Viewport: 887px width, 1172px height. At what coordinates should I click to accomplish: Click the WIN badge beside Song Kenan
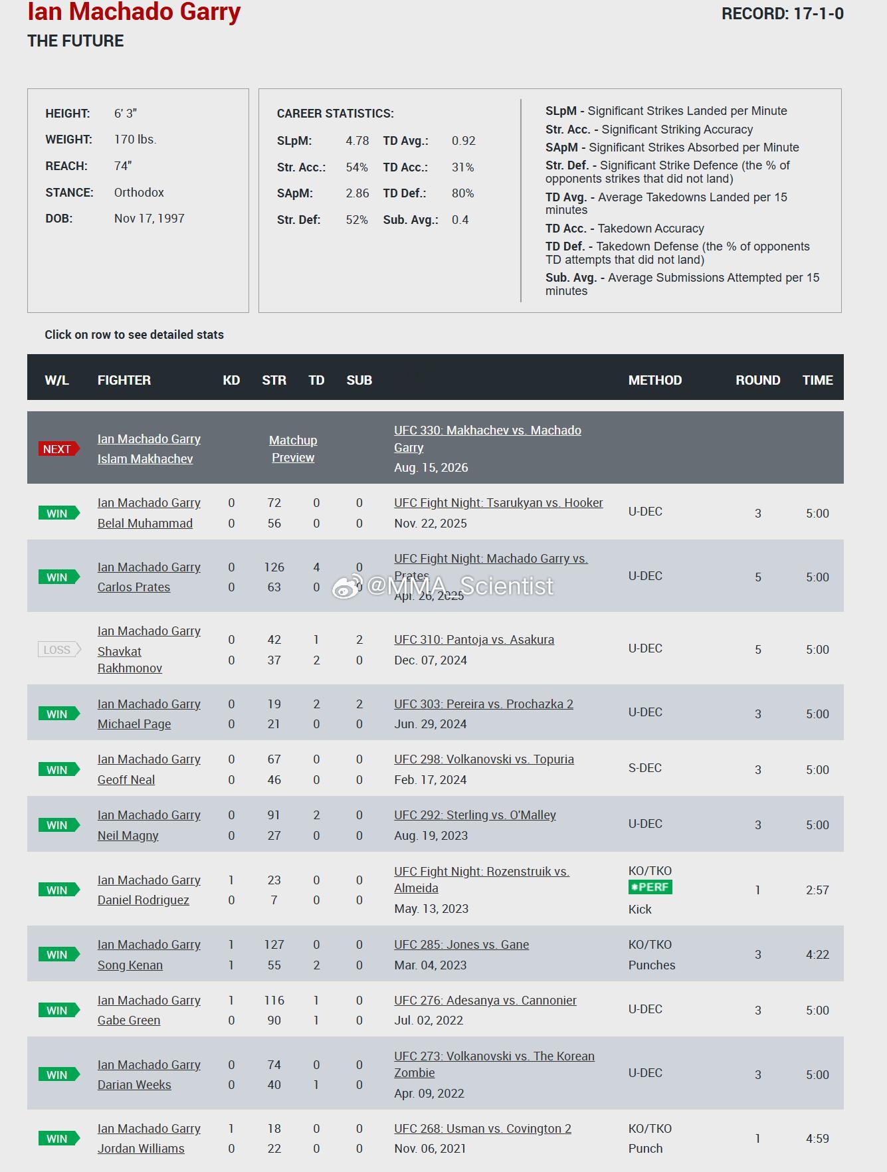[x=58, y=954]
